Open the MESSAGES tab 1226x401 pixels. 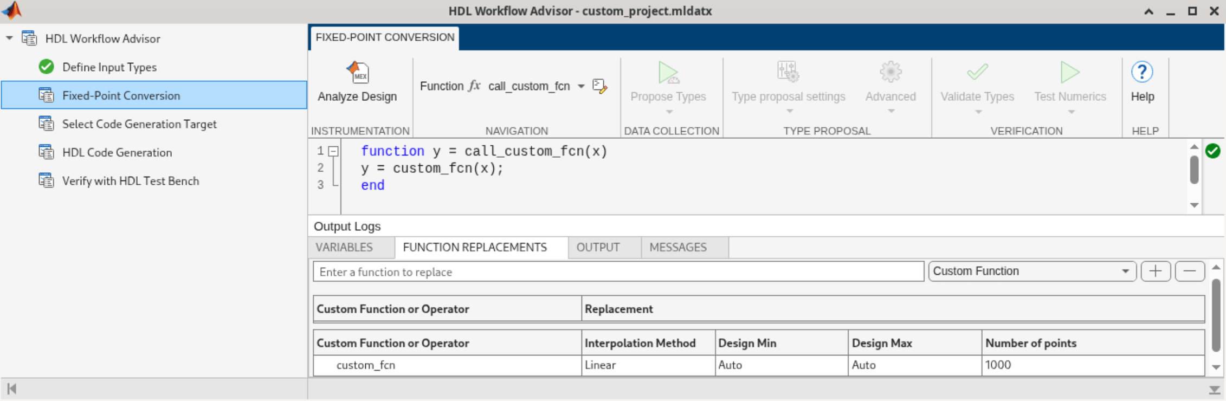coord(685,248)
